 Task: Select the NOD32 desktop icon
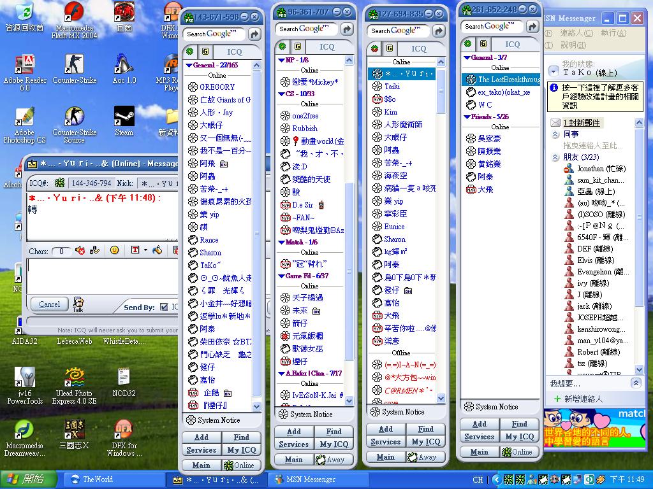pyautogui.click(x=124, y=382)
